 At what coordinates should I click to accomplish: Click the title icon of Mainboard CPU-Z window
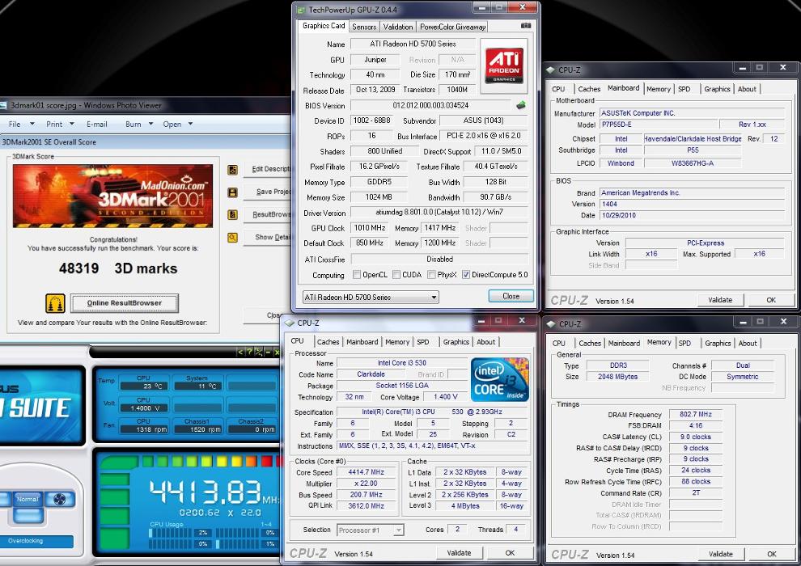click(x=550, y=70)
